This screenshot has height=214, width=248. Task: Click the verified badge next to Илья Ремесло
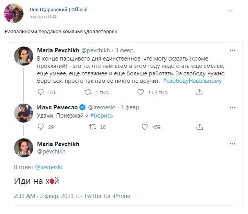click(x=82, y=107)
